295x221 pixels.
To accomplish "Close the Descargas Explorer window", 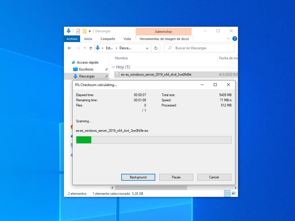I will click(231, 31).
